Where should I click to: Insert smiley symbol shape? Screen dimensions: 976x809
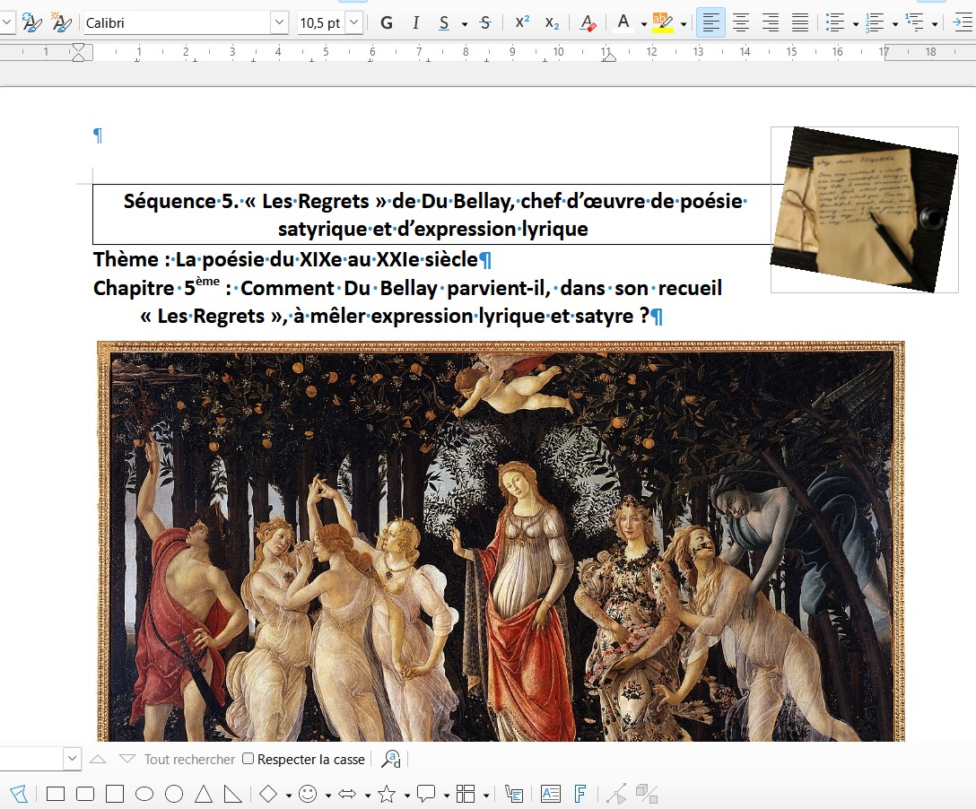[308, 794]
